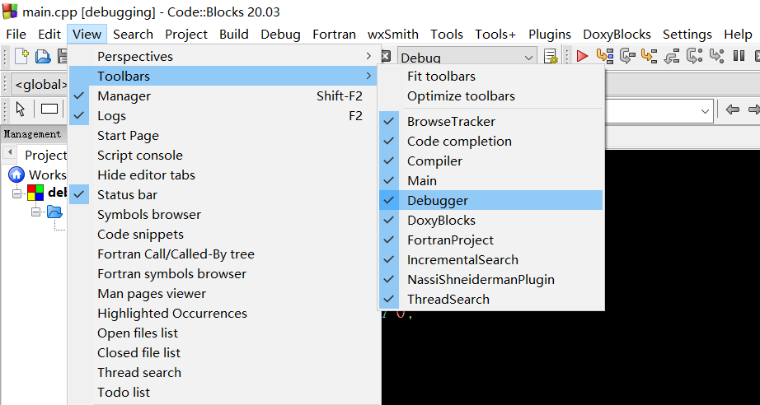Uncheck the Compiler toolbar

coord(491,161)
